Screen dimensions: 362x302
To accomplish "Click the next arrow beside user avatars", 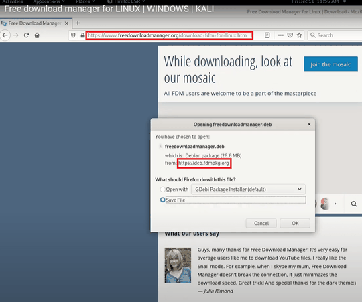I will [335, 204].
